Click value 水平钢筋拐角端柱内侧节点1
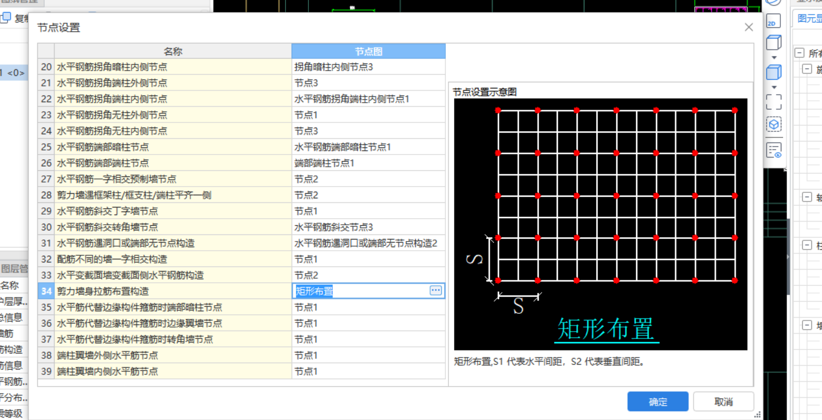This screenshot has width=822, height=420. (369, 99)
